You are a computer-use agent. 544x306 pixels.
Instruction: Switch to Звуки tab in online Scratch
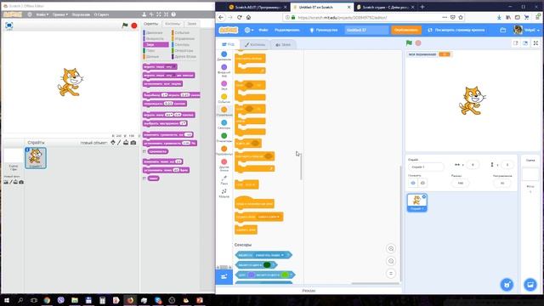click(x=283, y=44)
